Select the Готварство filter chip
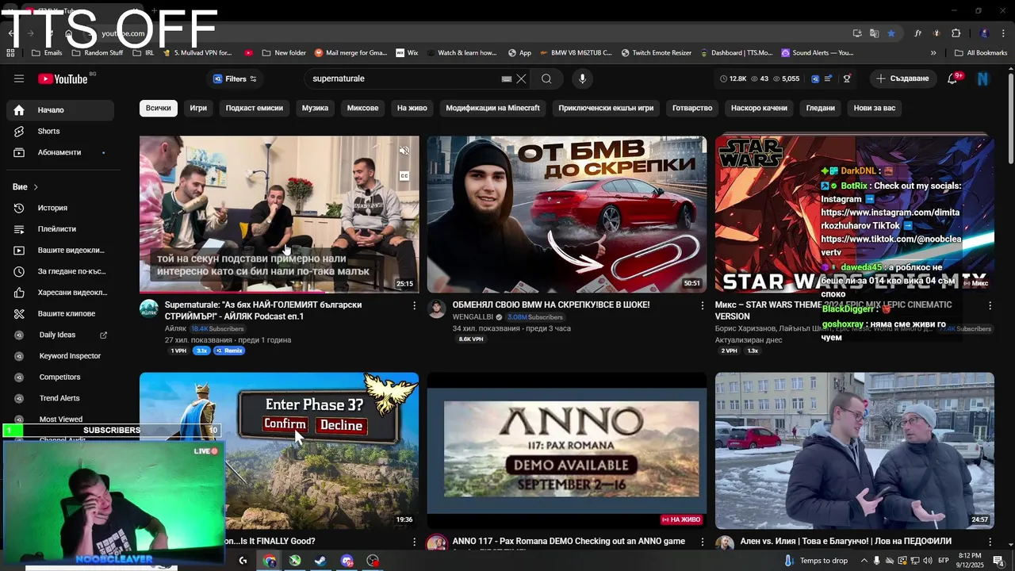The height and width of the screenshot is (571, 1015). pos(692,108)
